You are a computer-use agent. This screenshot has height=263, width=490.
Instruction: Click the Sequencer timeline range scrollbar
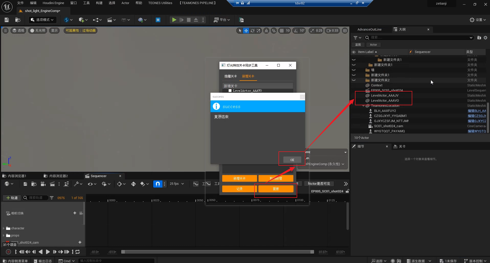[x=217, y=252]
